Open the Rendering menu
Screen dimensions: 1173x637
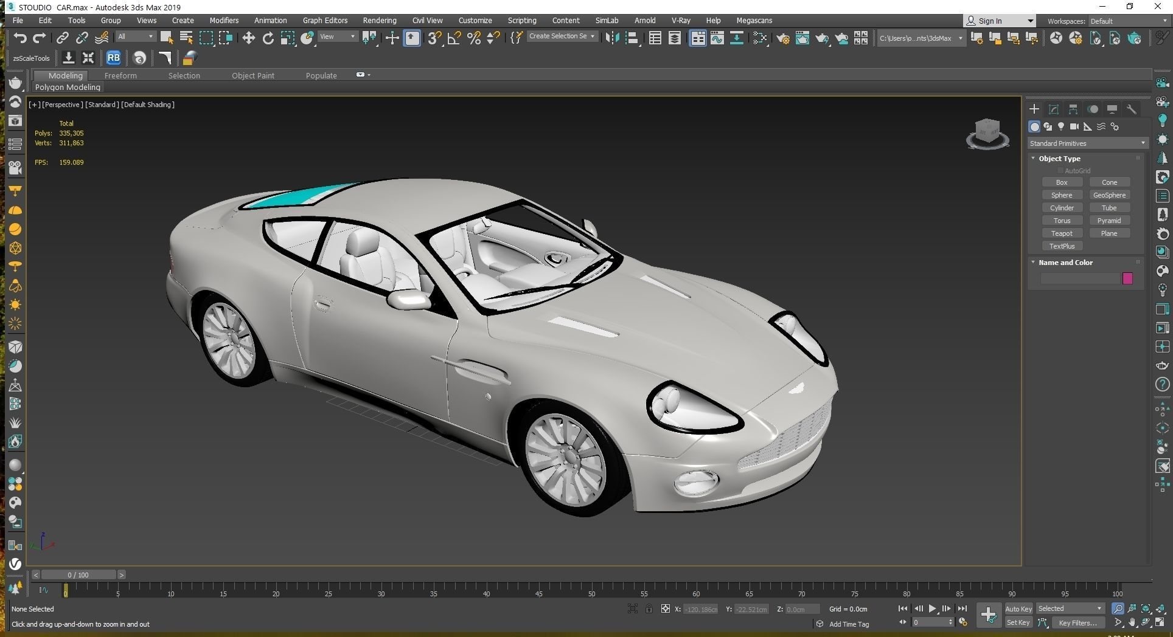pos(380,20)
